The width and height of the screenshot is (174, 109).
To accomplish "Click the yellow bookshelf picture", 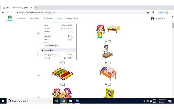I will [109, 93].
